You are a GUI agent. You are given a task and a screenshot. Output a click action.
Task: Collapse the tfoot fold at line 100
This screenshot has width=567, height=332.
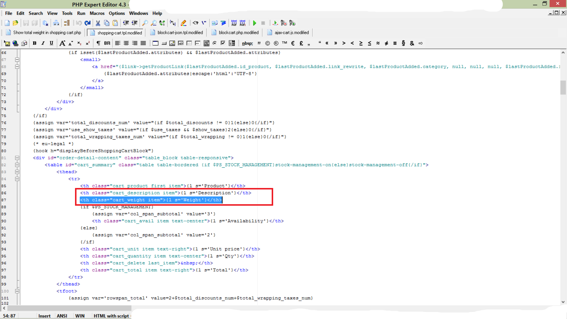click(17, 291)
